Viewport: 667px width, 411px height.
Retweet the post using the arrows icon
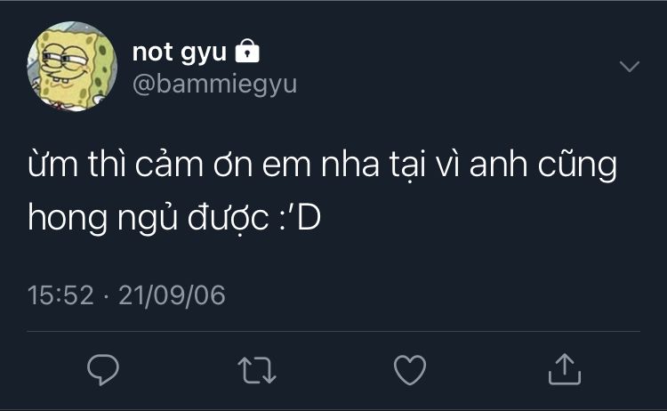click(257, 370)
